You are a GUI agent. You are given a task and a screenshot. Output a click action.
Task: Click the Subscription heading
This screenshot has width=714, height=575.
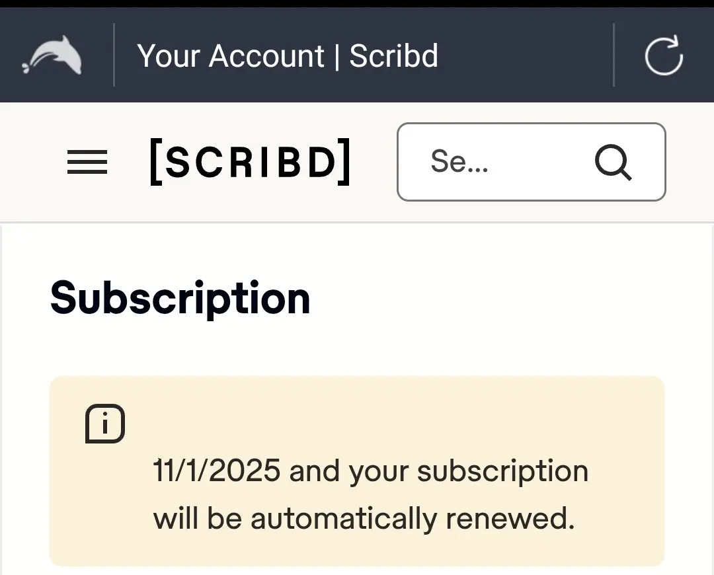180,299
